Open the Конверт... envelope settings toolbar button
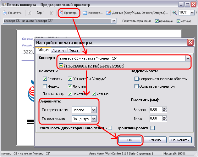198x157 pixels. (92, 13)
